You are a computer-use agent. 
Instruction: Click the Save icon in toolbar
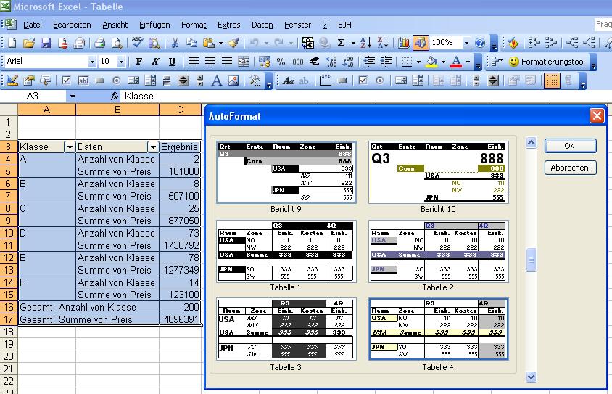pyautogui.click(x=46, y=44)
